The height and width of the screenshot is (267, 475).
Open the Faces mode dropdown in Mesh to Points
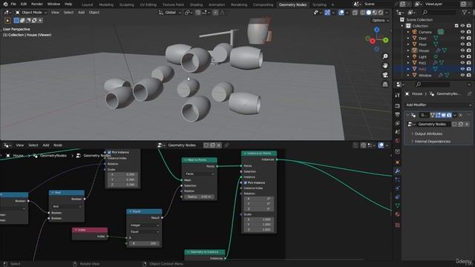click(x=200, y=174)
